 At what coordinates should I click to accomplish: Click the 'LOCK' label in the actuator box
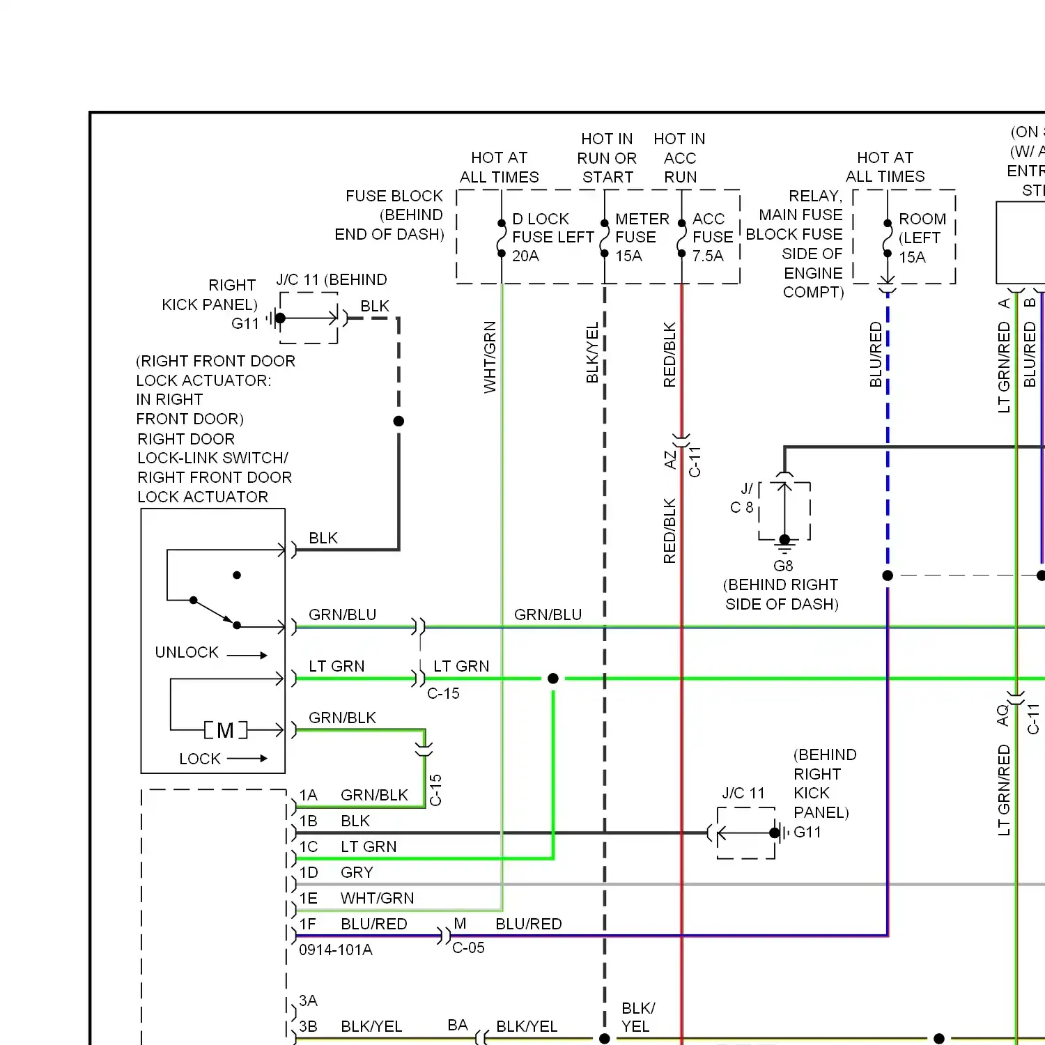click(199, 759)
